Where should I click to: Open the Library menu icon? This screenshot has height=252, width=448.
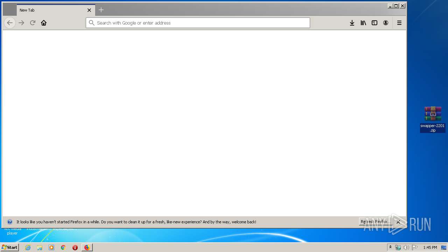pyautogui.click(x=363, y=23)
